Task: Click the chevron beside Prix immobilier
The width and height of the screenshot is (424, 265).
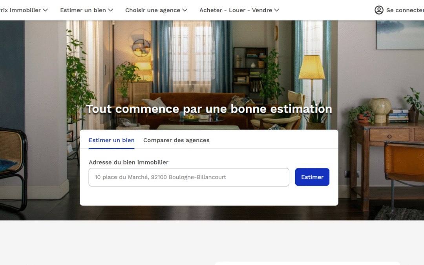Action: point(46,10)
